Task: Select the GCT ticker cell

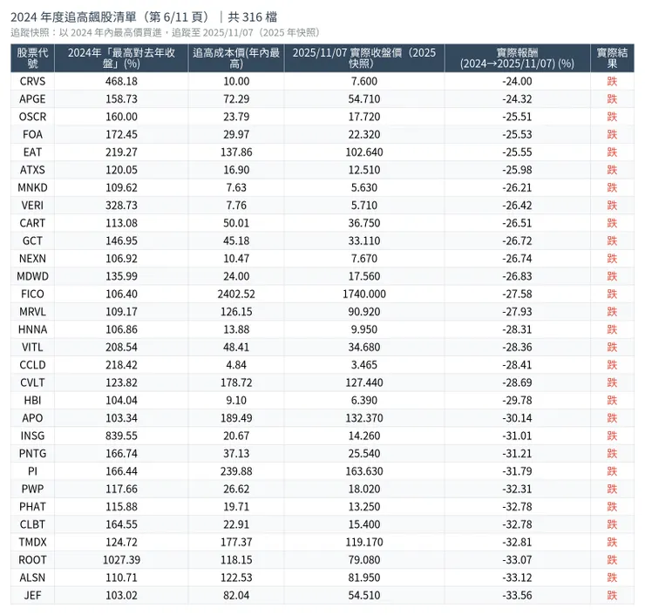Action: tap(32, 240)
